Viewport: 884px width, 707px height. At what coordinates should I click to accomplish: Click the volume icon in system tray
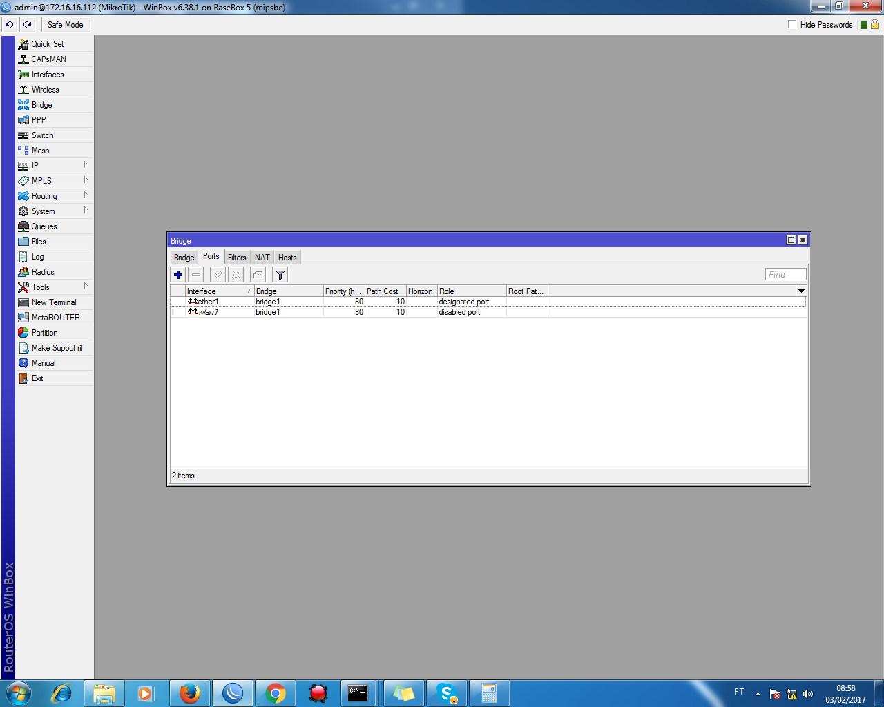pos(808,694)
